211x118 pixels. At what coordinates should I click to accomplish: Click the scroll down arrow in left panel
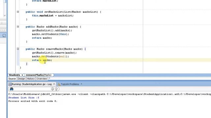(x=5, y=15)
